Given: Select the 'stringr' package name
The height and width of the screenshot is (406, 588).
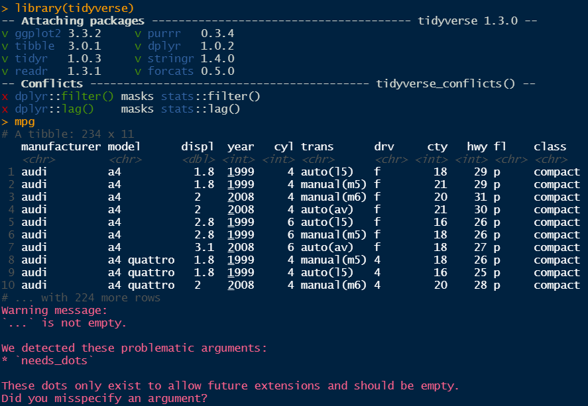Looking at the screenshot, I should (x=170, y=59).
